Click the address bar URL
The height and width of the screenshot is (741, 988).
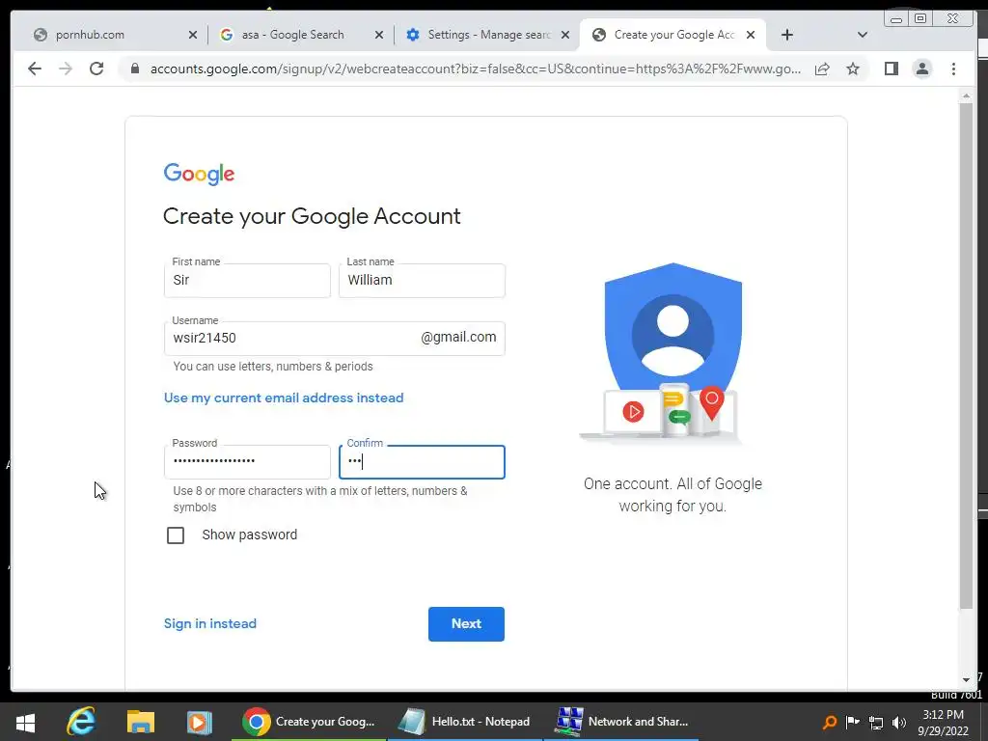[x=476, y=69]
